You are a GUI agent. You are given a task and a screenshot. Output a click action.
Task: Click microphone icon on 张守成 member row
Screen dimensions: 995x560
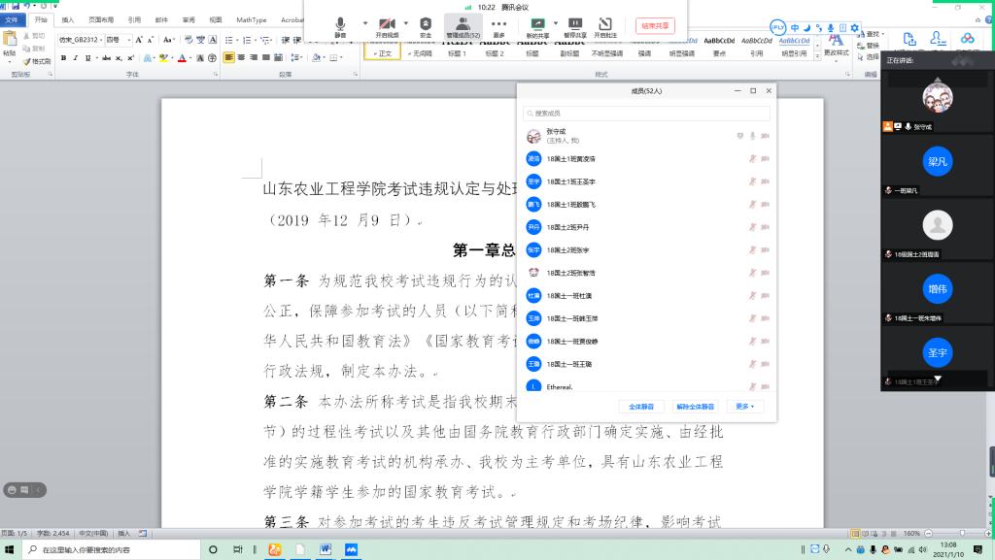click(753, 136)
